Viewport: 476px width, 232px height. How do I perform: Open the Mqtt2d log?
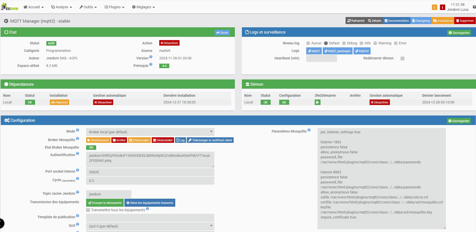pyautogui.click(x=362, y=51)
